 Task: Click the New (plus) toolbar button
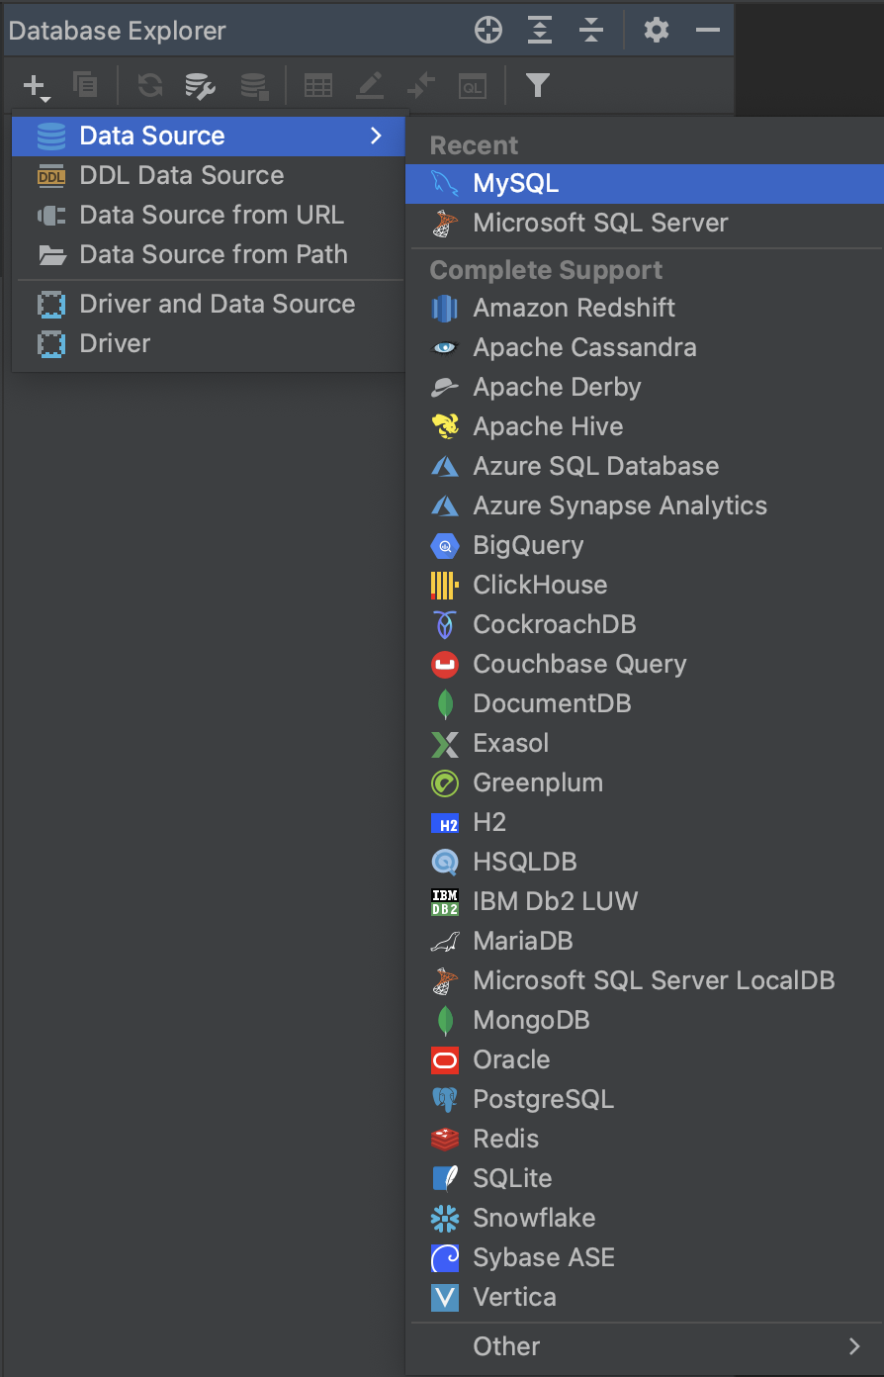point(36,87)
